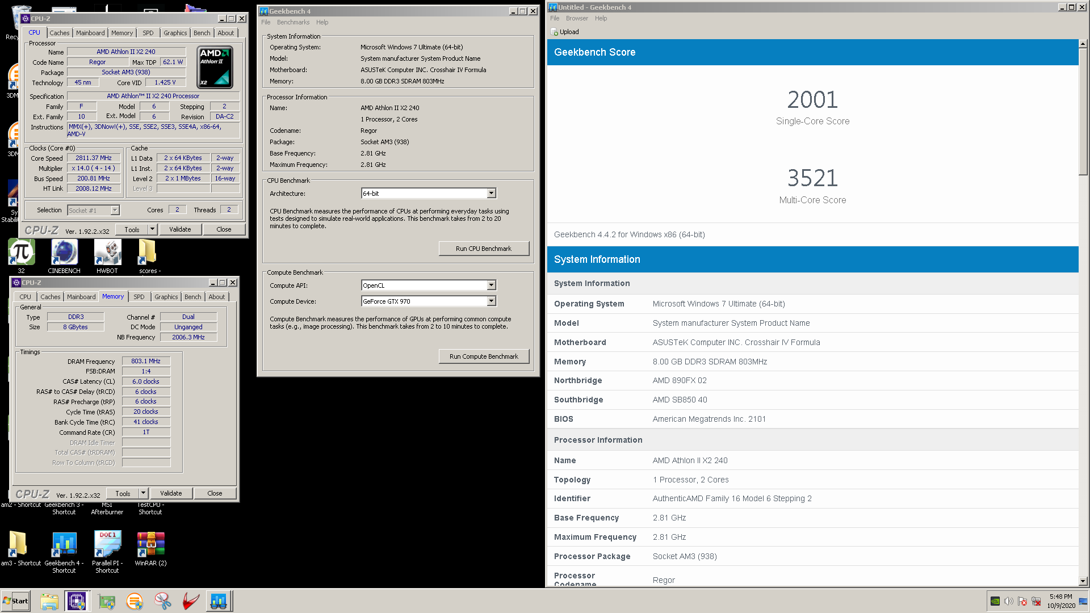Screen dimensions: 1090x613
Task: Open the Snipping Tool from the taskbar
Action: 163,601
